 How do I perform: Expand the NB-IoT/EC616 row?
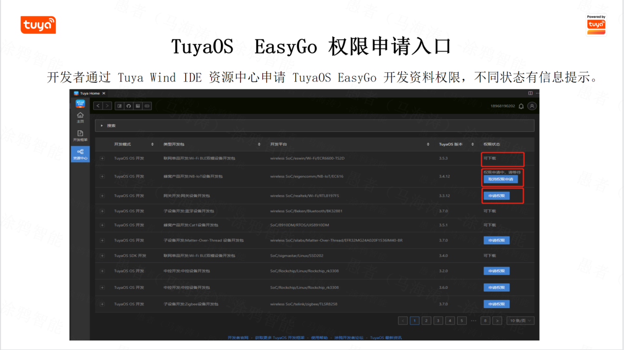102,177
